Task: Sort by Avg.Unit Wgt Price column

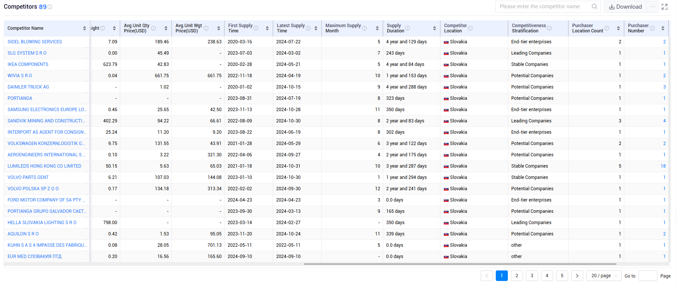Action: click(x=219, y=28)
